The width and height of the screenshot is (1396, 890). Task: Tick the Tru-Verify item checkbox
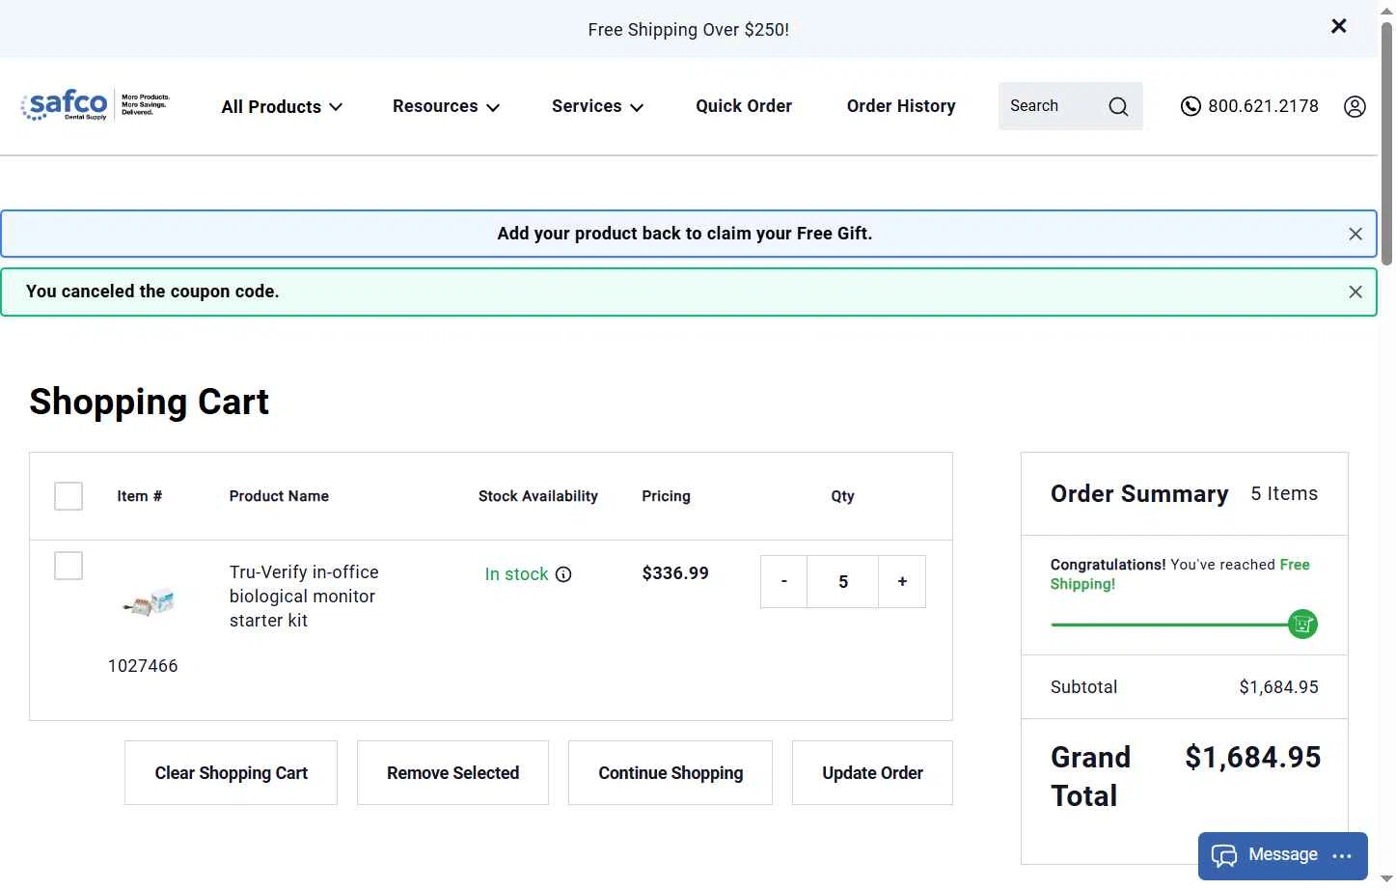68,566
